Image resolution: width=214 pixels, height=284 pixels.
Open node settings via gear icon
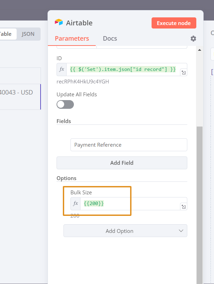pyautogui.click(x=193, y=39)
